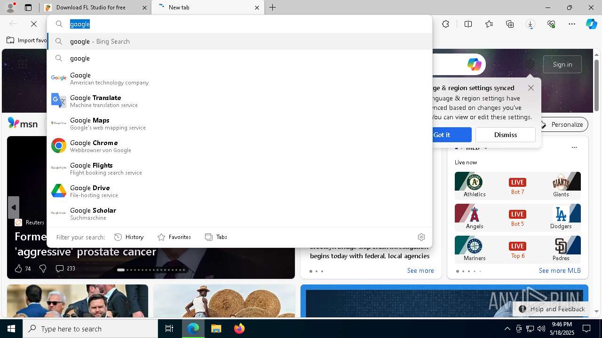The width and height of the screenshot is (602, 338).
Task: Expand the MLB league dropdown
Action: pyautogui.click(x=486, y=148)
